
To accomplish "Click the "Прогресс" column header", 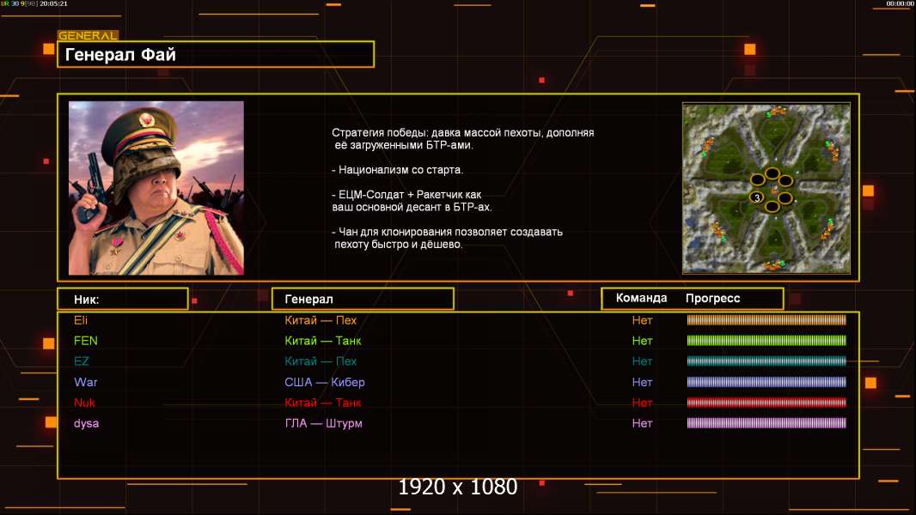I will click(x=712, y=298).
